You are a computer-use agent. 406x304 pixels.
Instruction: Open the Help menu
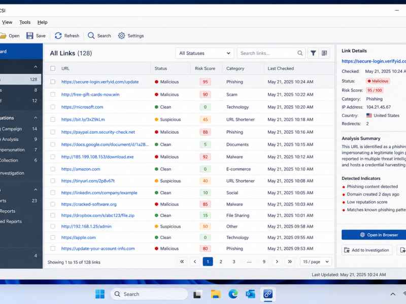43,22
